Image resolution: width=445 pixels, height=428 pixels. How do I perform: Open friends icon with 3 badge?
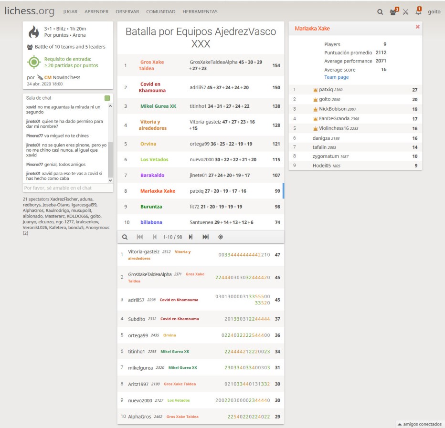coord(393,12)
